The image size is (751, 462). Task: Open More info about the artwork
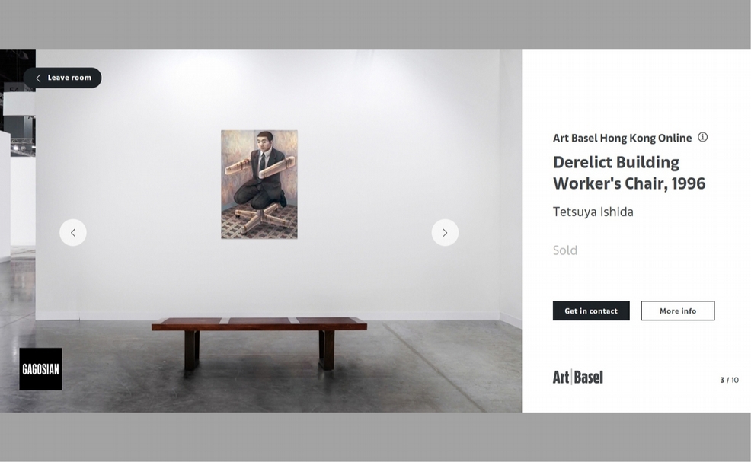(678, 311)
